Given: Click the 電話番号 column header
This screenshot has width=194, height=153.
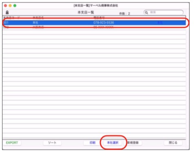Looking at the screenshot, I should 99,18.
